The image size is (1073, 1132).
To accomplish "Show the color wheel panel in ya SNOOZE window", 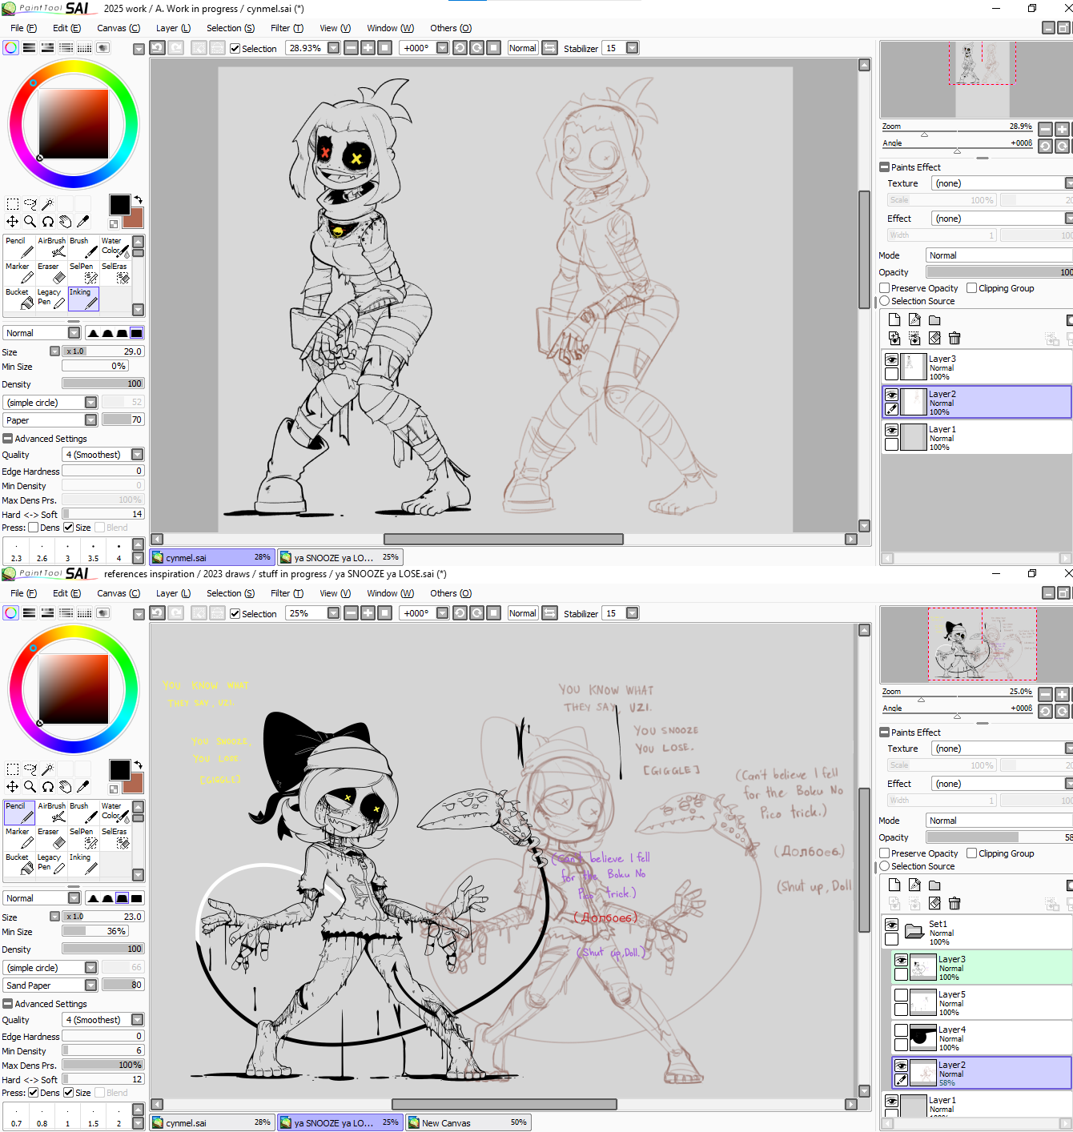I will (11, 613).
